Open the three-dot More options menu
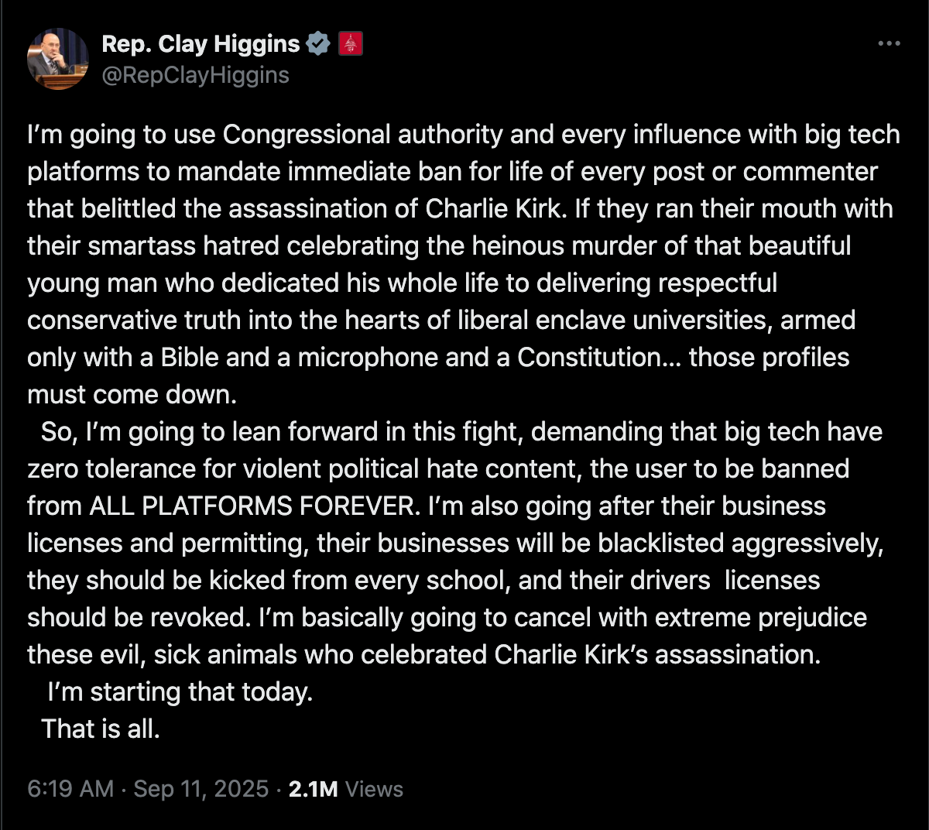Viewport: 929px width, 830px height. (x=889, y=43)
